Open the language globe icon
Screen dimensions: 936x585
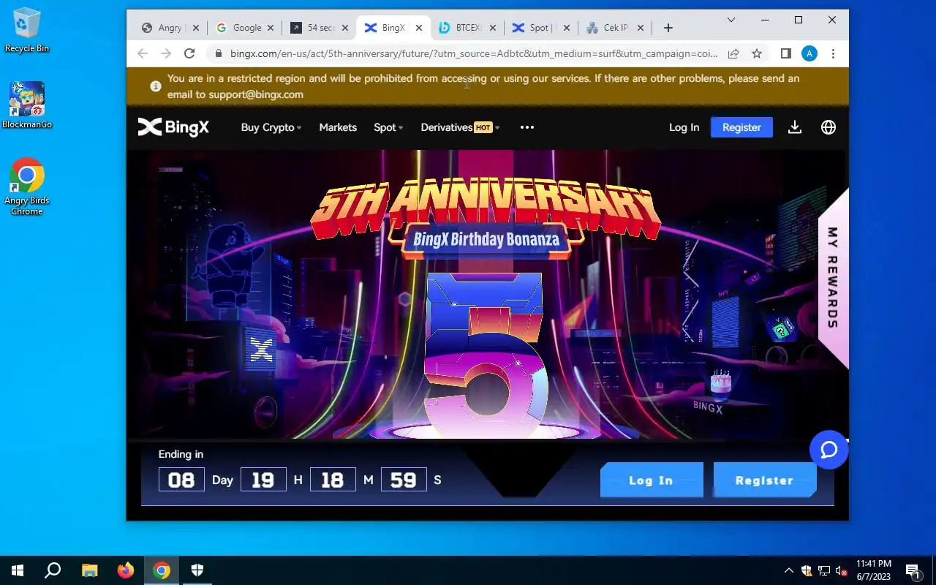point(829,127)
